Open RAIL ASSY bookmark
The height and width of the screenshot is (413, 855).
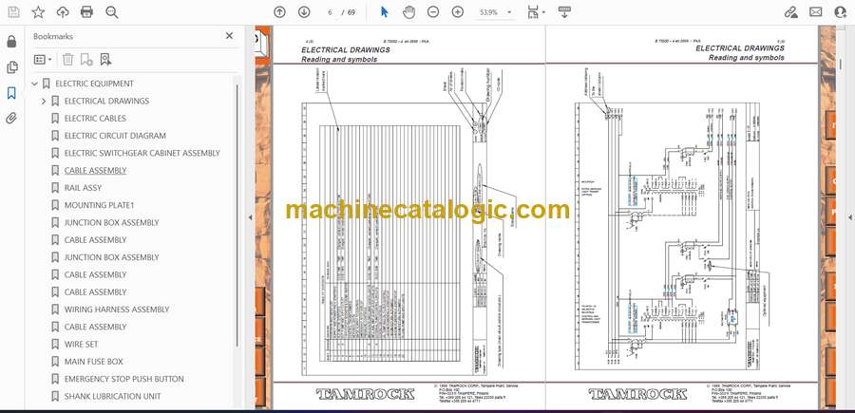(83, 188)
